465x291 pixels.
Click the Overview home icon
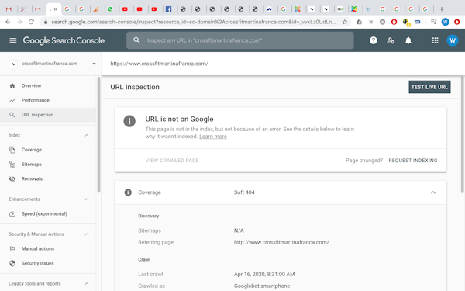[x=12, y=86]
